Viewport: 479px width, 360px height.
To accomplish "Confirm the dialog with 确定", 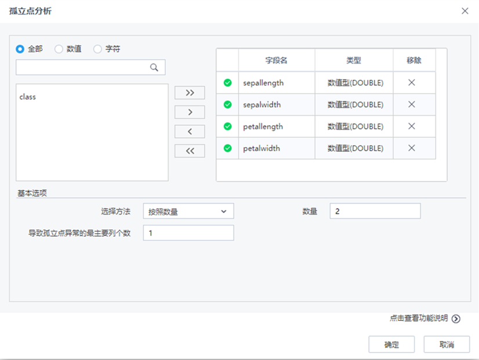I will pos(391,344).
